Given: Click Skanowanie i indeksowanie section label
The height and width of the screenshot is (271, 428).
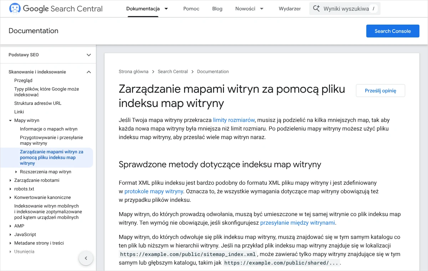Looking at the screenshot, I should pos(37,72).
